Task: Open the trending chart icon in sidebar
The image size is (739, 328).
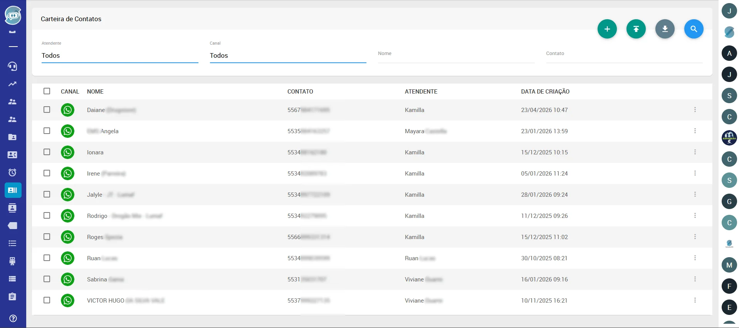Action: coord(13,84)
